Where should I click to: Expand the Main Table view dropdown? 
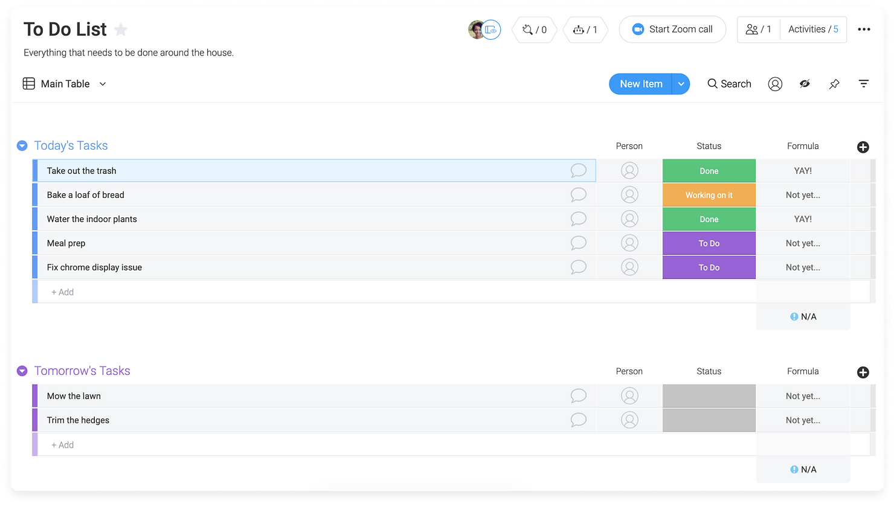pos(103,84)
